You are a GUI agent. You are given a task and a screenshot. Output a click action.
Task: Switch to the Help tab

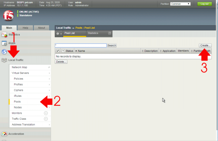[x=26, y=28]
